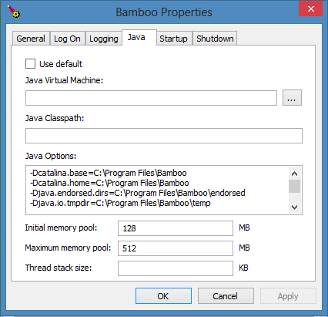Click the scroll down arrow in Java Options
Viewport: 328px width, 317px height.
[294, 207]
